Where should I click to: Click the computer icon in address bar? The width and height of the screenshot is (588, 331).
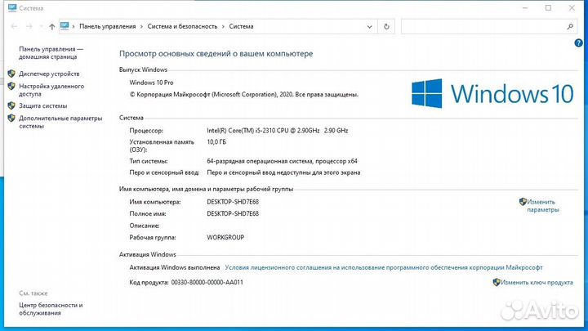(65, 26)
